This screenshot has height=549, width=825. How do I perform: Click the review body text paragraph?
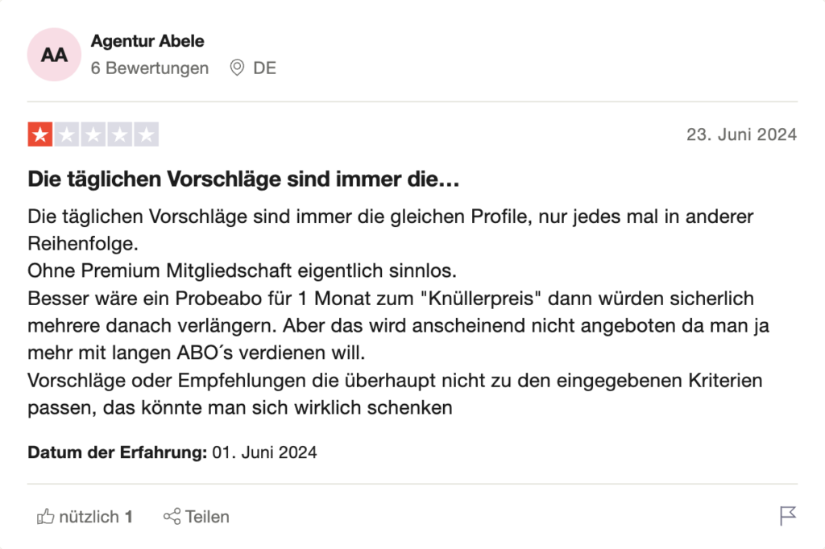[x=398, y=312]
